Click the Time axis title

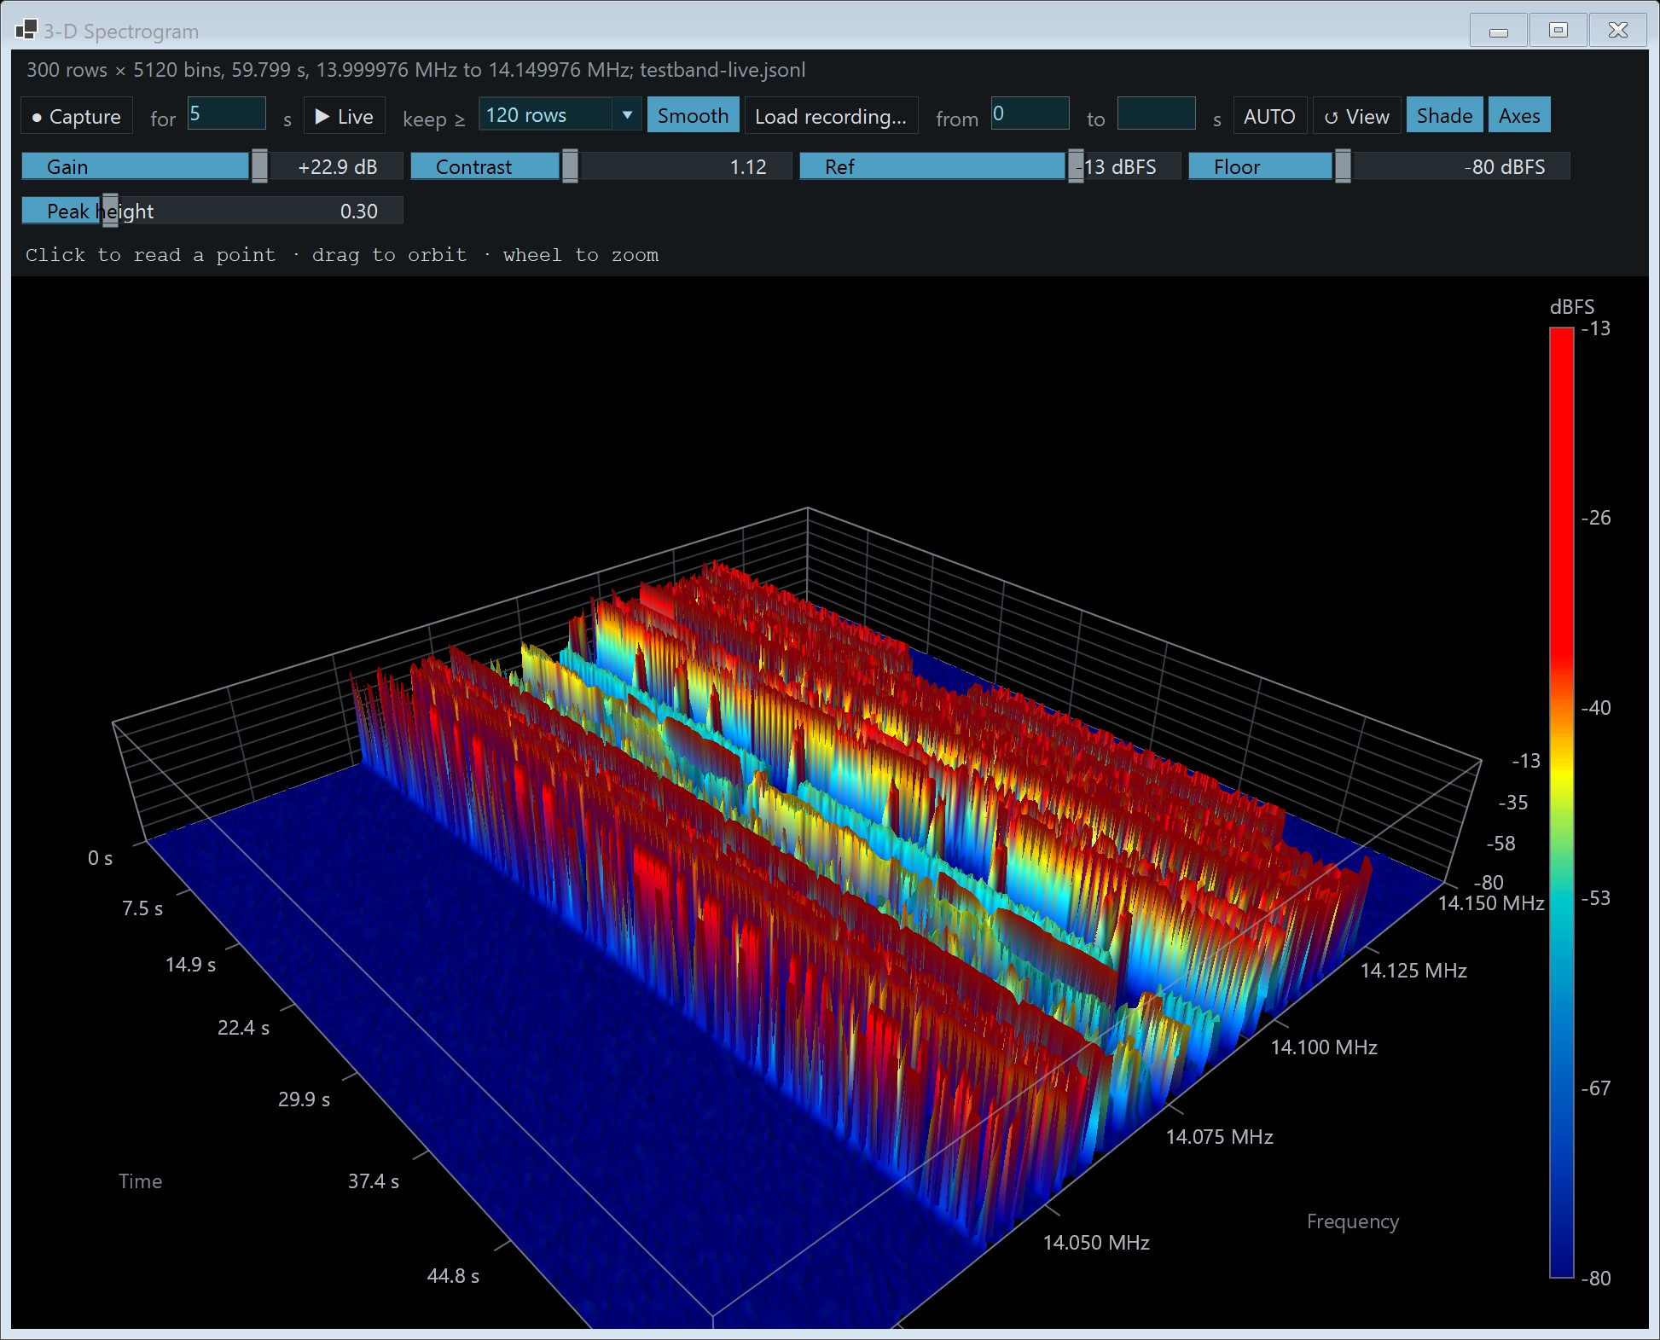(x=140, y=1181)
